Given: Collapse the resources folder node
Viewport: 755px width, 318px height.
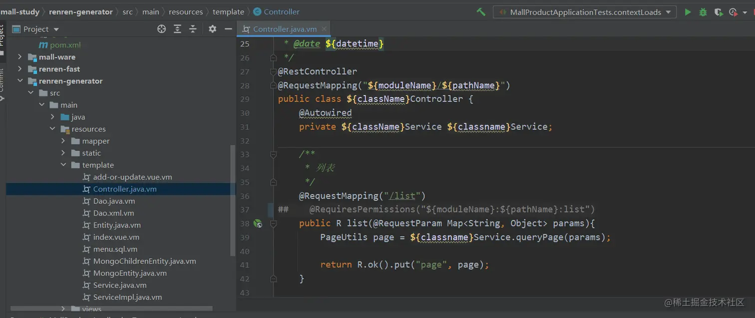Looking at the screenshot, I should pos(52,129).
